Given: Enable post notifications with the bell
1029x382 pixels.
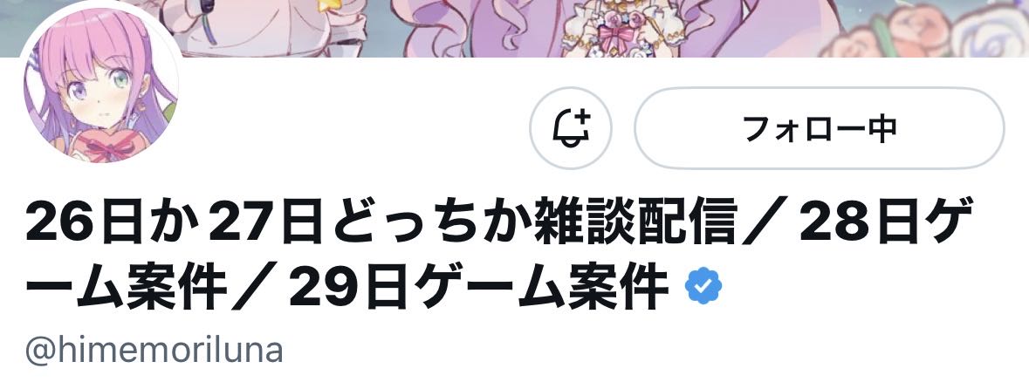Looking at the screenshot, I should point(570,128).
